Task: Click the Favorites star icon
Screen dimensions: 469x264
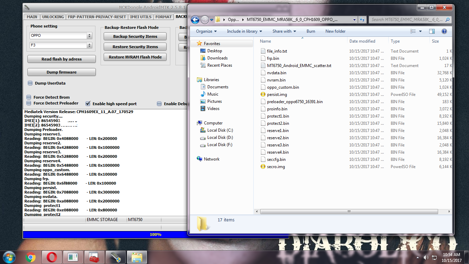Action: click(x=199, y=44)
